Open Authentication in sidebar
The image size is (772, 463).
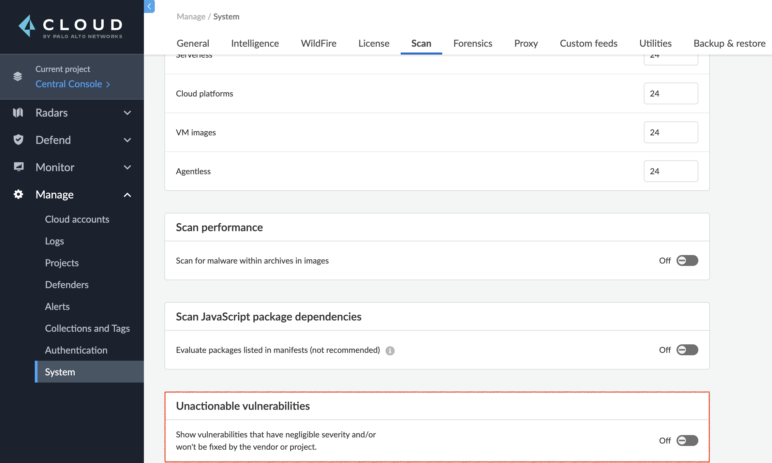[x=76, y=350]
